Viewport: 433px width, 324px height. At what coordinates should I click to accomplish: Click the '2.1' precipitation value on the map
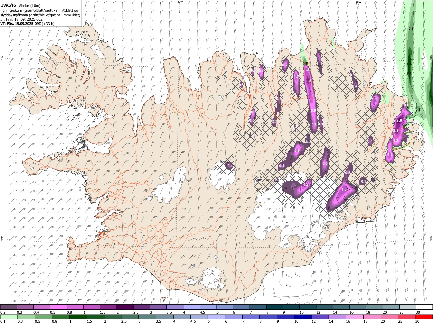[x=396, y=131]
